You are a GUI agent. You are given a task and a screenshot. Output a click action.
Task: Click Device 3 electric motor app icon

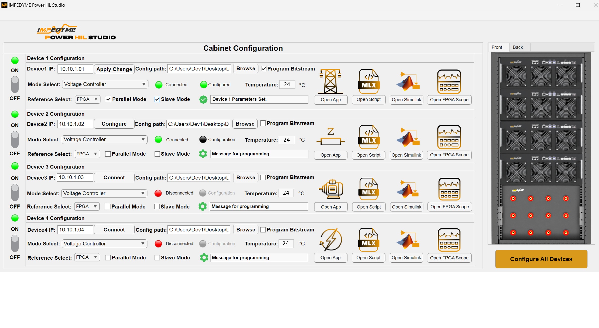[x=331, y=189]
